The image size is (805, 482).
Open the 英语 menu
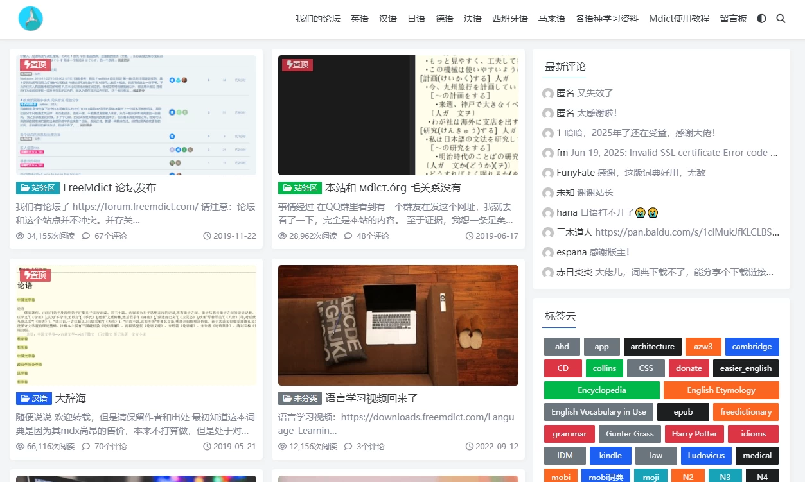point(360,19)
